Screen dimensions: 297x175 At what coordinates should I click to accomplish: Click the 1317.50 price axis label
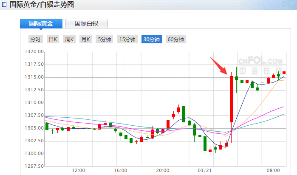34,65
